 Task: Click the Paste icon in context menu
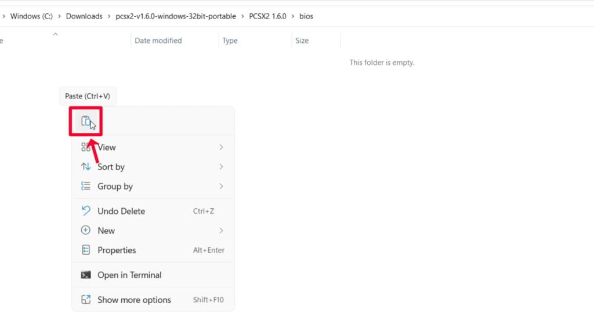point(85,121)
